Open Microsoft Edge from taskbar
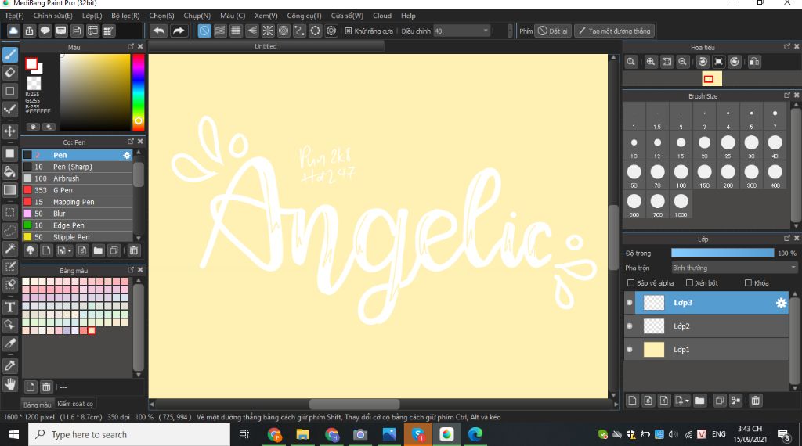This screenshot has width=802, height=446. coord(475,435)
